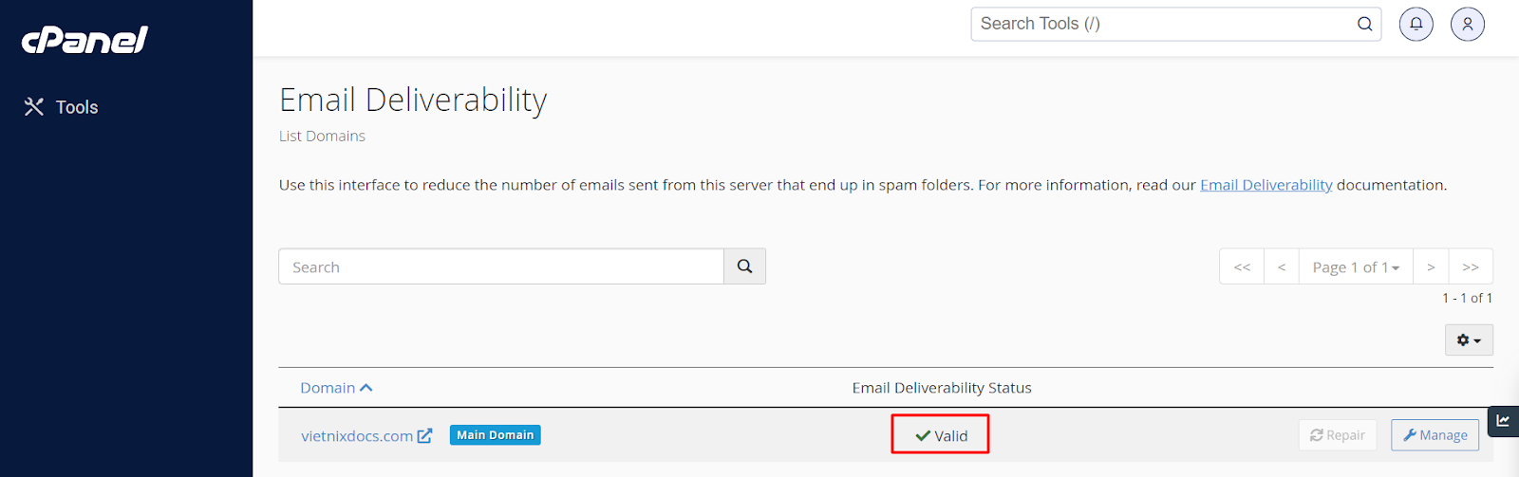
Task: Click the magnifier in Search Tools
Action: point(1364,25)
